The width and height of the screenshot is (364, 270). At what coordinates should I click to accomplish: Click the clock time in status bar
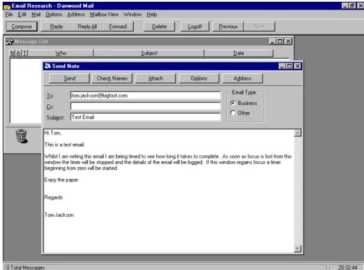(348, 268)
